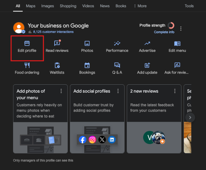Image resolution: width=206 pixels, height=170 pixels.
Task: Switch to the News tab
Action: pos(105,6)
